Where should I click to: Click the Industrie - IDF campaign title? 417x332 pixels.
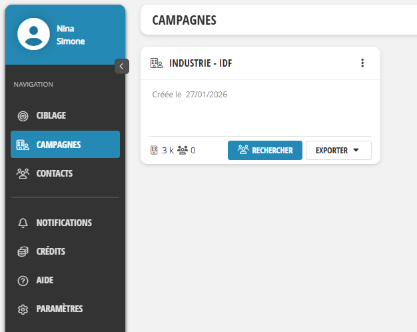pos(201,63)
